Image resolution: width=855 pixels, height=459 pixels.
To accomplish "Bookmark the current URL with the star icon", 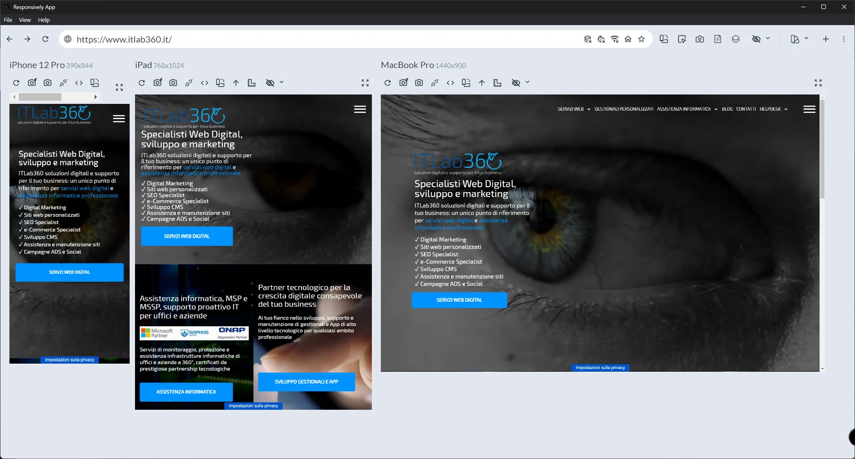I will coord(641,39).
